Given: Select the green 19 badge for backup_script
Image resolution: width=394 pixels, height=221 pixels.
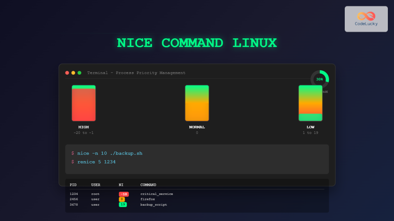Looking at the screenshot, I should [123, 205].
